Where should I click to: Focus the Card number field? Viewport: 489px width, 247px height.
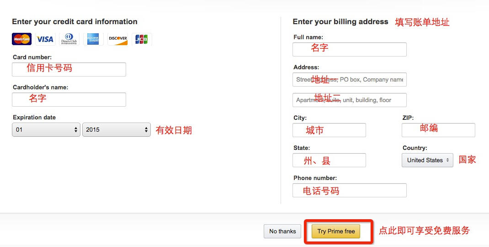tap(69, 69)
